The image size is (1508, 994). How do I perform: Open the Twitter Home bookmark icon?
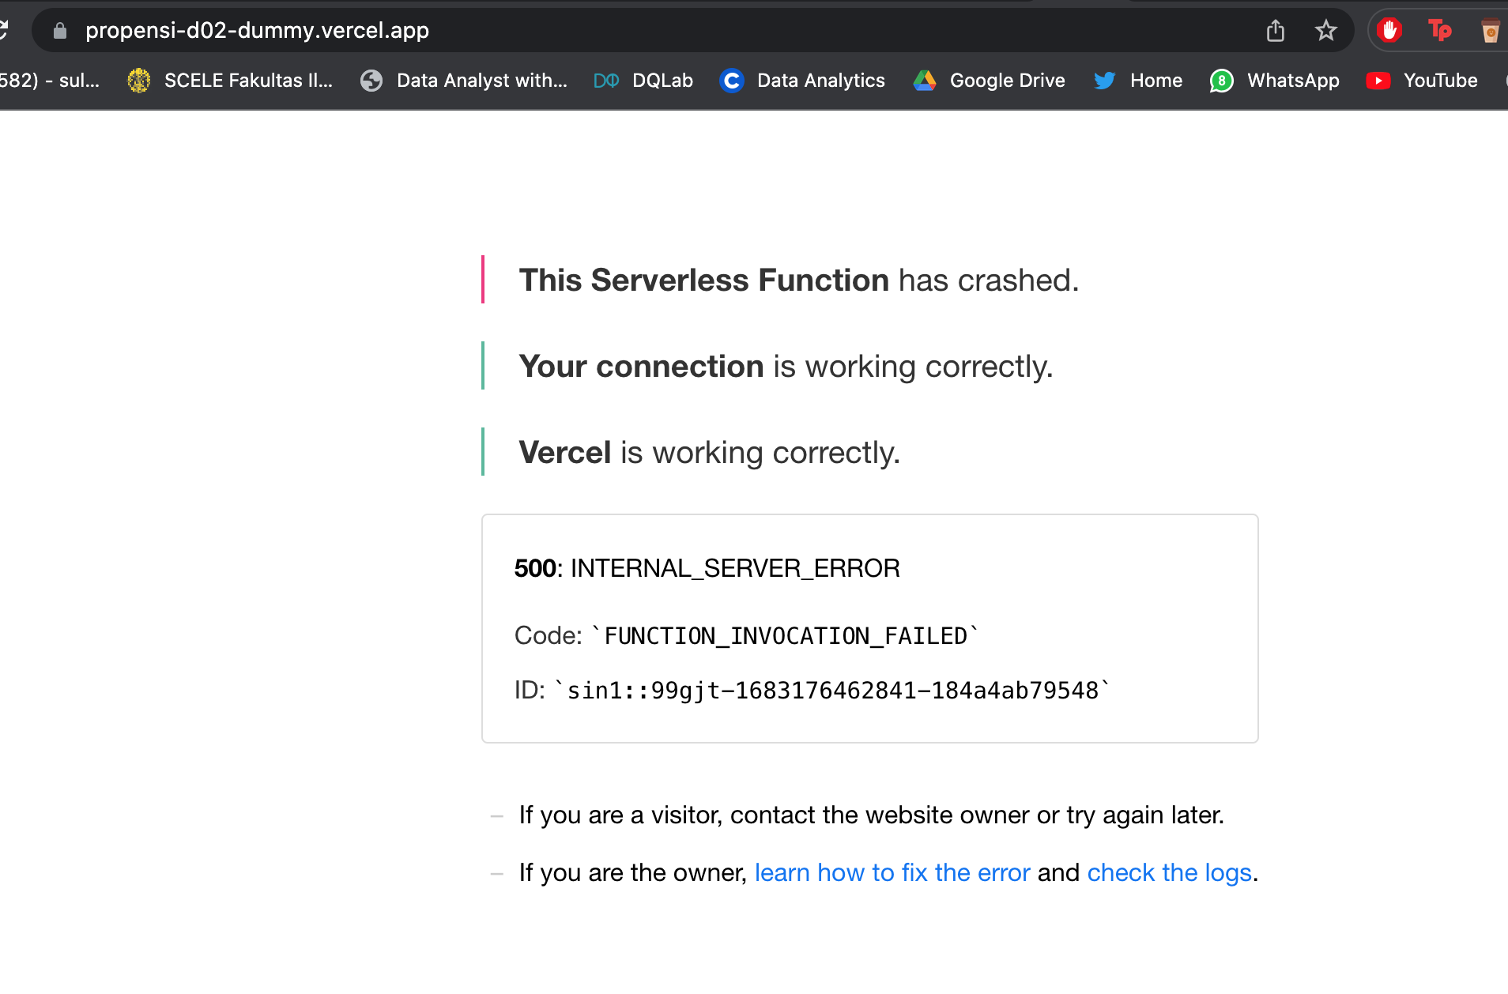pos(1106,80)
